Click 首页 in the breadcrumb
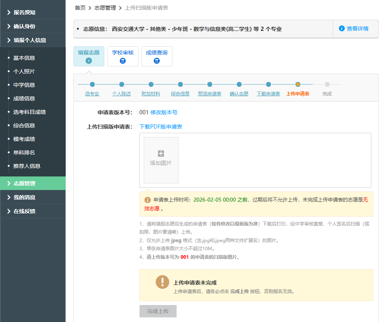 (80, 8)
